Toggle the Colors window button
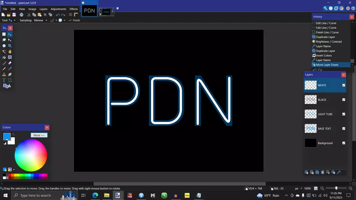356x200 pixels. [342, 9]
